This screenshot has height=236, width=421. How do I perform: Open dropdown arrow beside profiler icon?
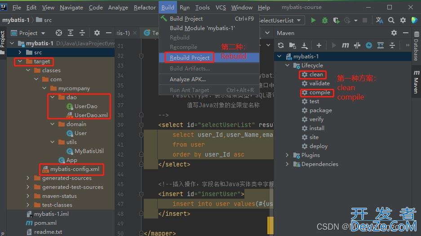(356, 20)
